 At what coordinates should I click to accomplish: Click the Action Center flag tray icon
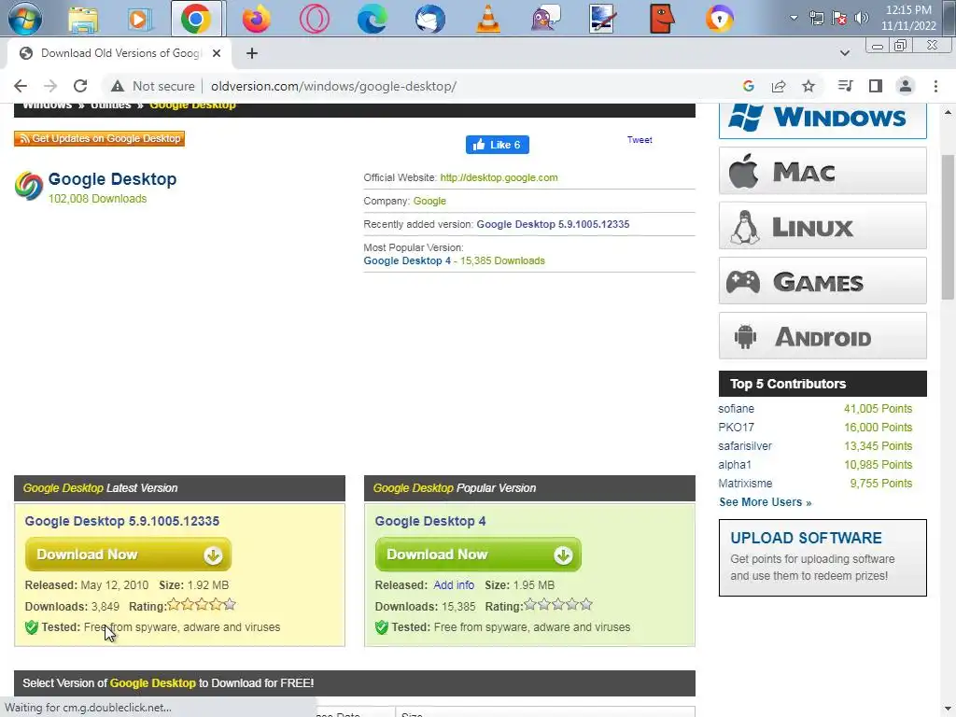coord(839,19)
